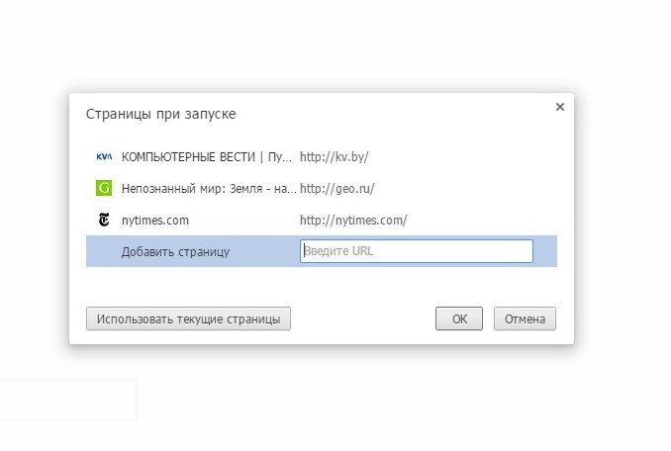Viewport: 671px width, 451px height.
Task: Click the KV favicon of Компьютерные вести entry
Action: click(x=104, y=157)
